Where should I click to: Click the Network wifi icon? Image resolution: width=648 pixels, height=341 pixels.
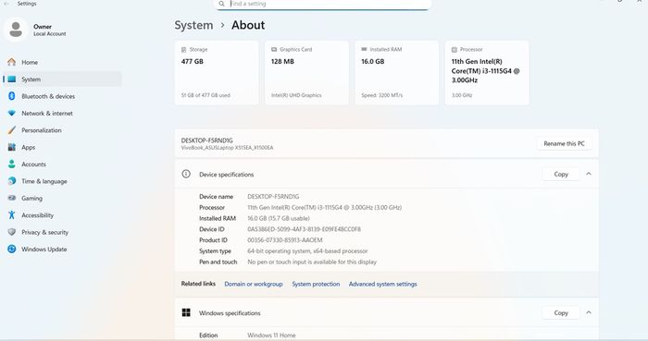click(x=11, y=113)
